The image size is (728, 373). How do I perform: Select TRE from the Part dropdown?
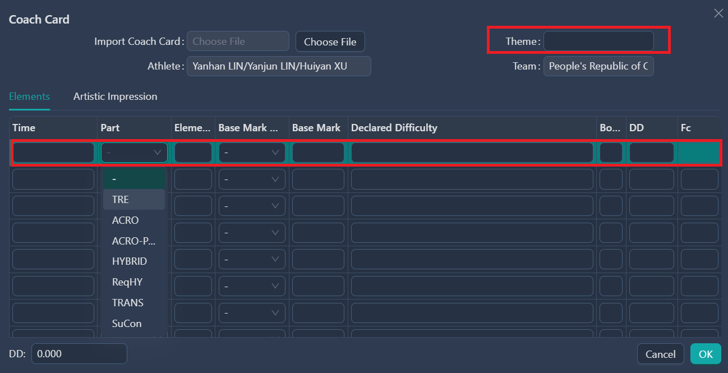[134, 199]
